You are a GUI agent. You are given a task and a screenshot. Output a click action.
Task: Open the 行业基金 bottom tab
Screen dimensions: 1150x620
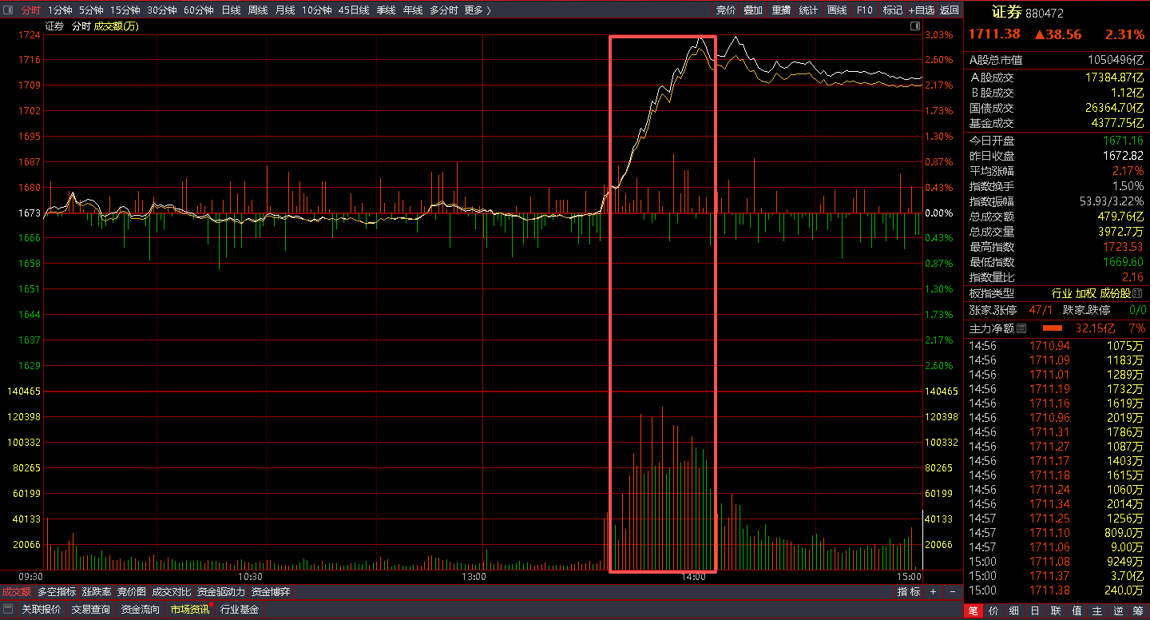(x=240, y=610)
